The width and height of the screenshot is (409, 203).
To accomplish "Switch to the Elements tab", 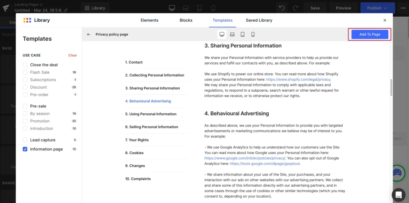I will pos(149,20).
